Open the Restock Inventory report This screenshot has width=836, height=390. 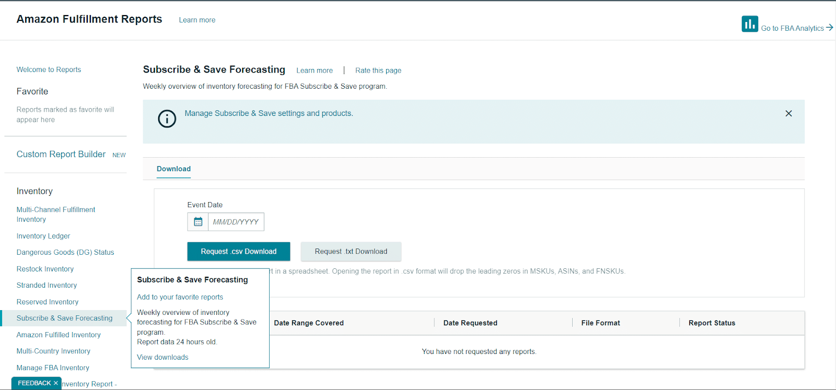[x=45, y=269]
